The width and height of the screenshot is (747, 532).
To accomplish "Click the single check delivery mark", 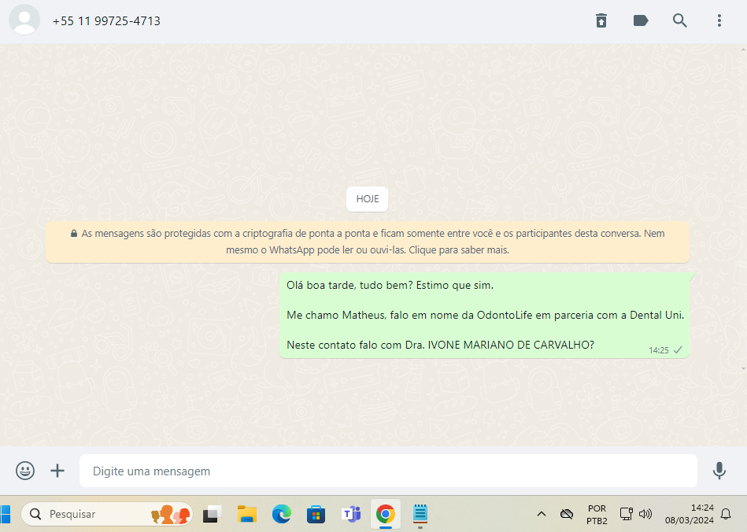I will pyautogui.click(x=678, y=350).
